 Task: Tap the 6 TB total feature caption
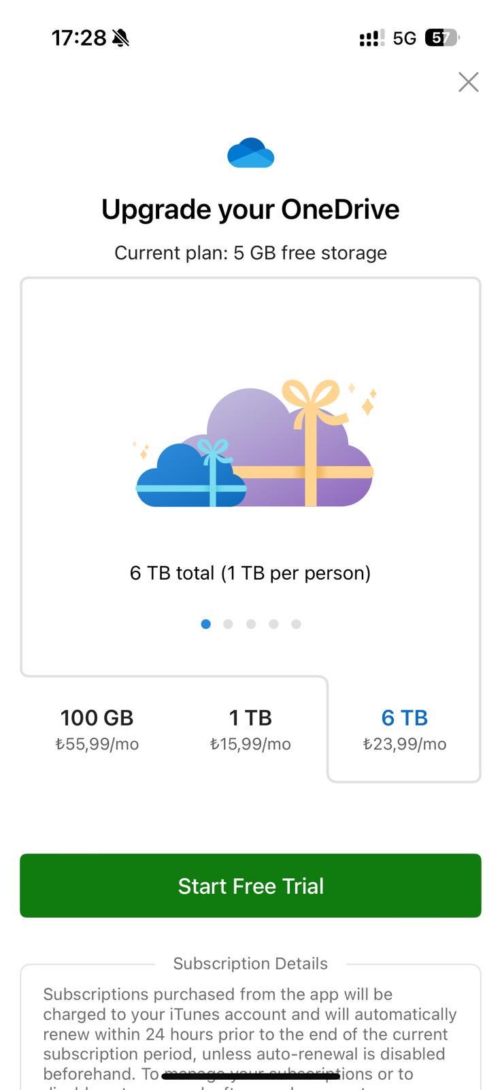(x=250, y=573)
